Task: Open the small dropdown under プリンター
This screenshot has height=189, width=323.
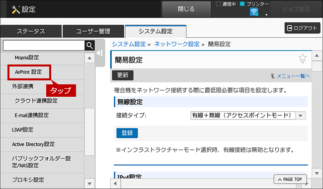Action: click(x=266, y=15)
